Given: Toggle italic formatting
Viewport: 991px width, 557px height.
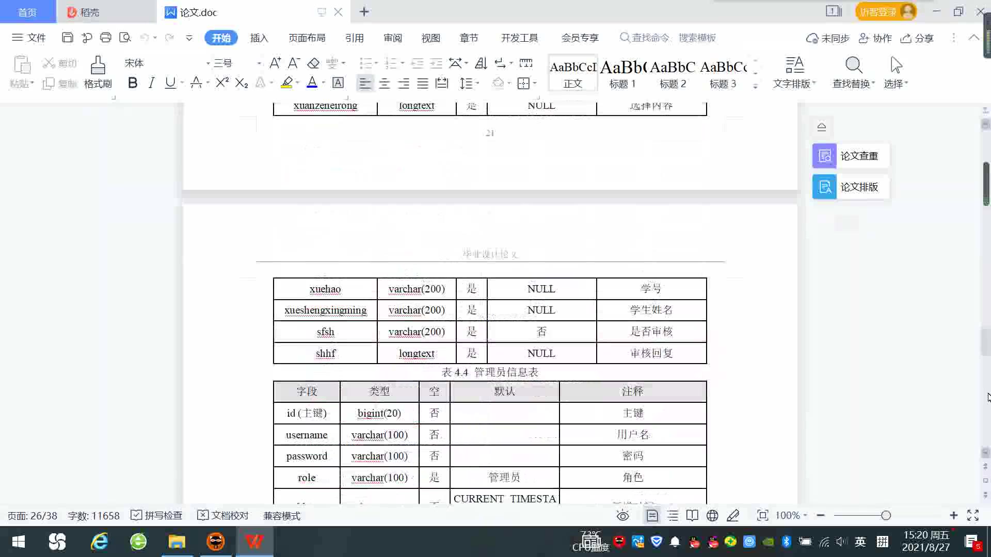Looking at the screenshot, I should [151, 83].
